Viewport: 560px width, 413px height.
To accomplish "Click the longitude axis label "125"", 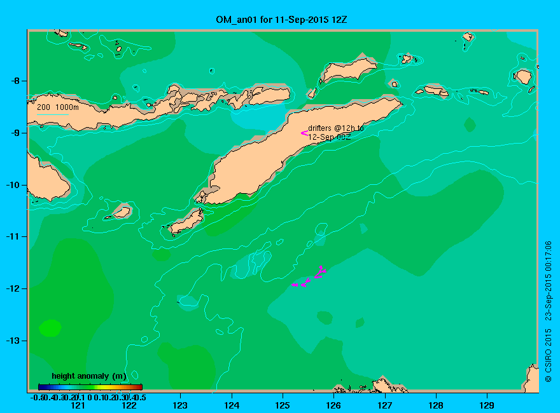I will point(283,405).
